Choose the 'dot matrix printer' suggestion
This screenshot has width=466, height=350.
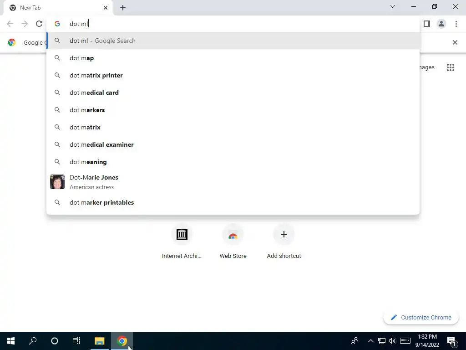[x=233, y=75]
